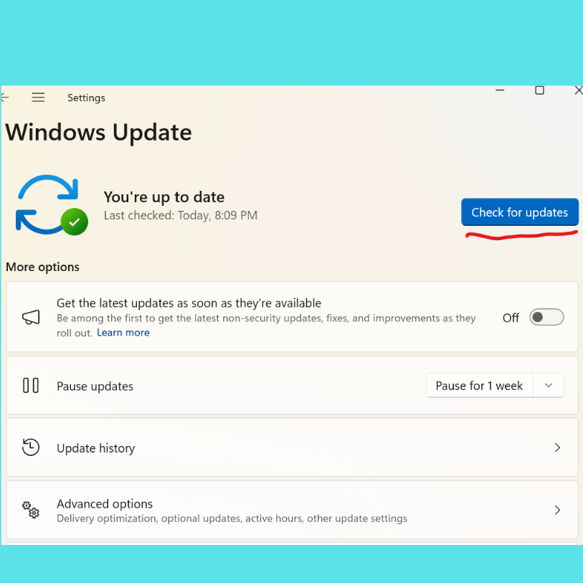Click 'Get the latest updates as soon' heading
Viewport: 583px width, 583px height.
pos(189,303)
